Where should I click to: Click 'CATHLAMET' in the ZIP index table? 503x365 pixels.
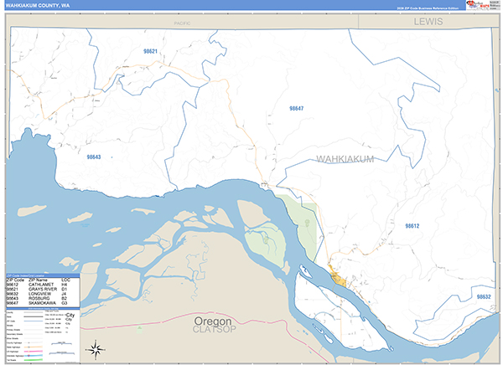tap(41, 285)
